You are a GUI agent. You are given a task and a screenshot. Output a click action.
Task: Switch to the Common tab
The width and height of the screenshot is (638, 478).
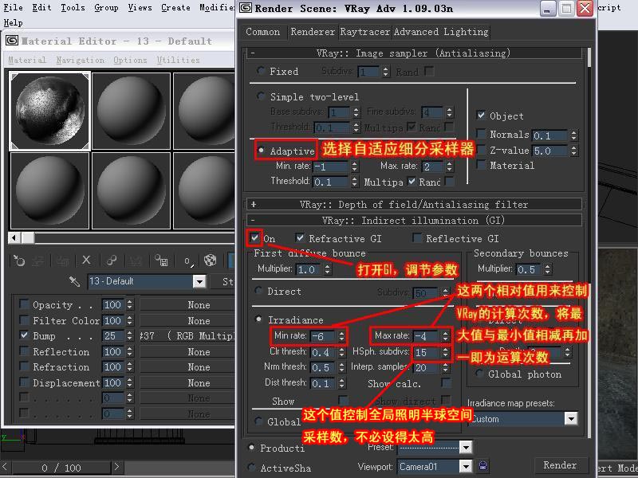(x=263, y=32)
